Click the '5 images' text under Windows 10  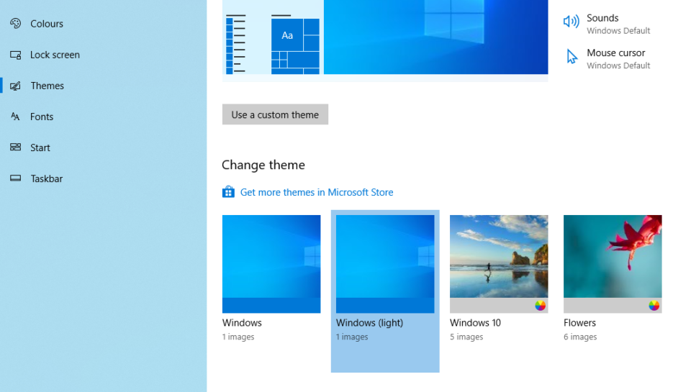coord(466,337)
